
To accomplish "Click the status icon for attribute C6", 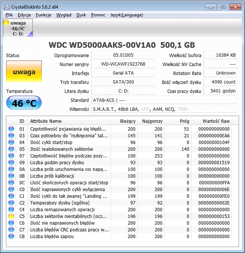I will [11, 223].
